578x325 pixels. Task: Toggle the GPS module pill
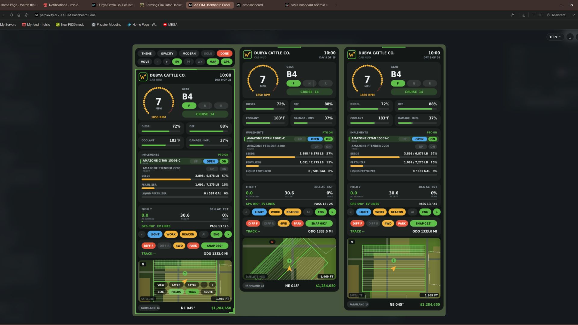coord(227,62)
